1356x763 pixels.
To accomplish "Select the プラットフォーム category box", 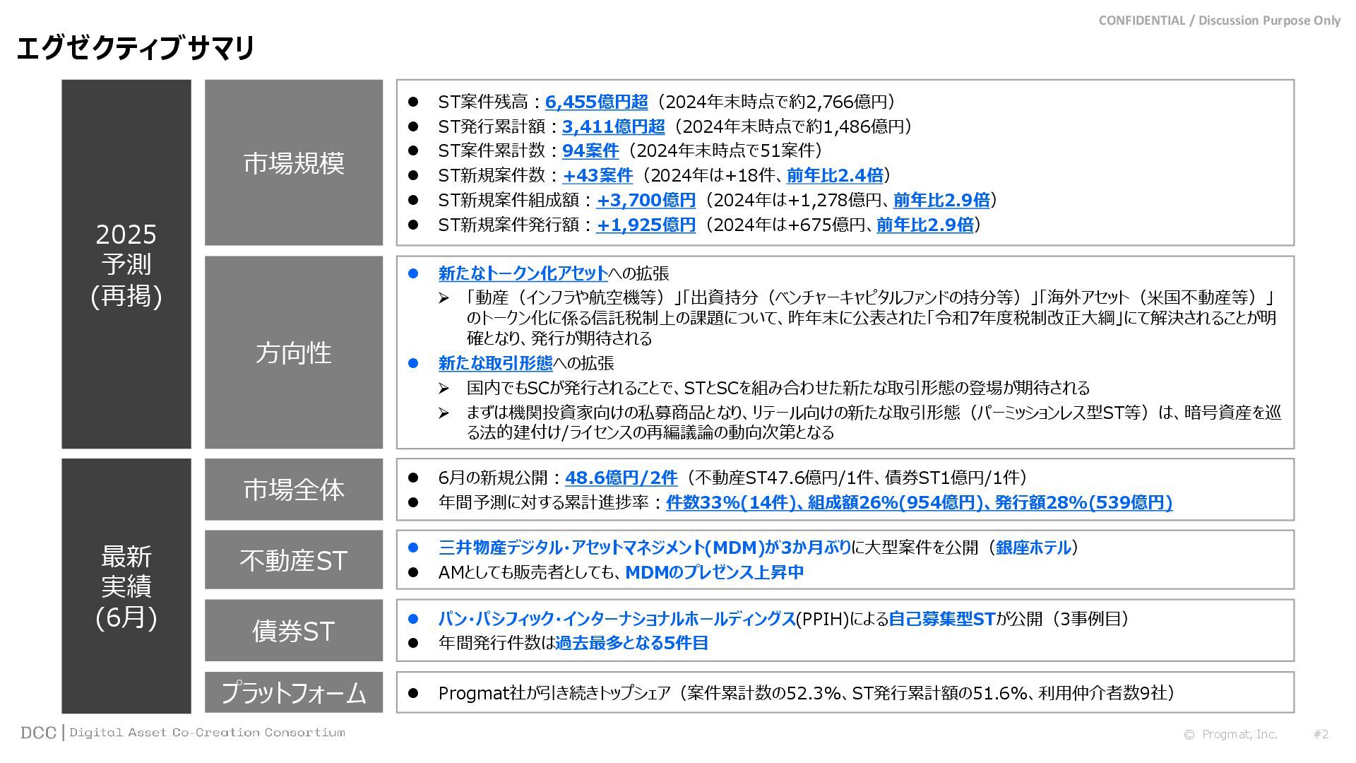I will [x=294, y=692].
